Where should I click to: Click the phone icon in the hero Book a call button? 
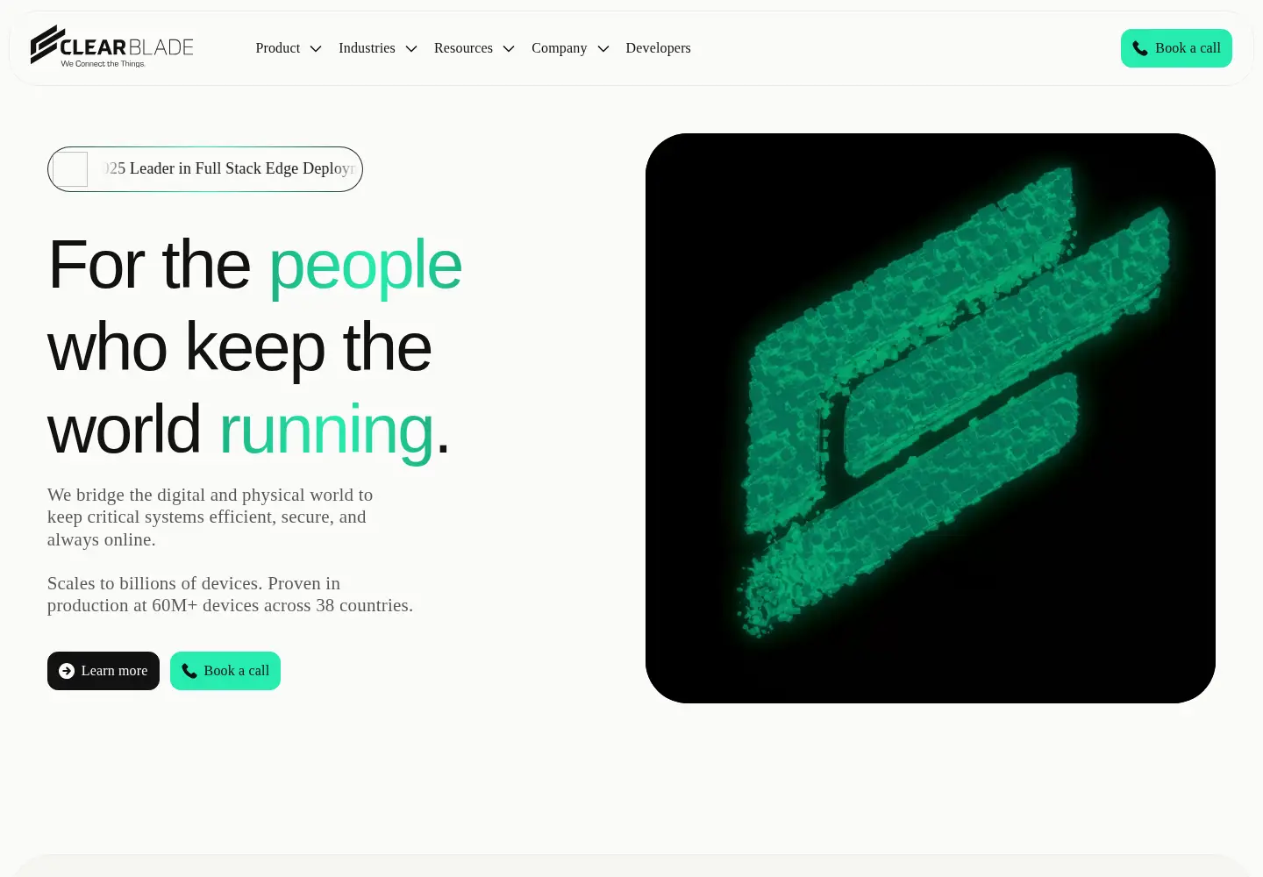[x=189, y=671]
